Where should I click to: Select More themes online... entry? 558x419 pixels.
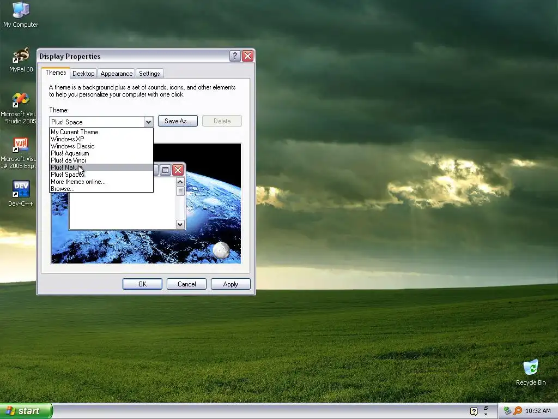pyautogui.click(x=101, y=182)
